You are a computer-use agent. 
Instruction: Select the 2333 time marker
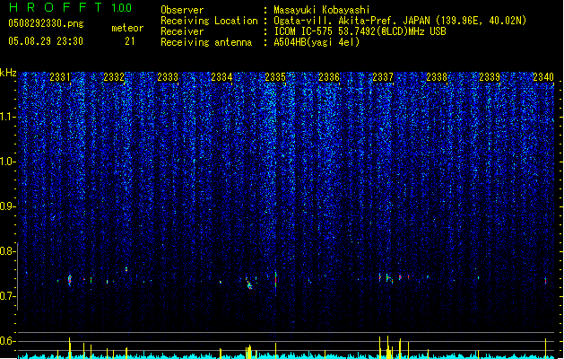(x=168, y=77)
